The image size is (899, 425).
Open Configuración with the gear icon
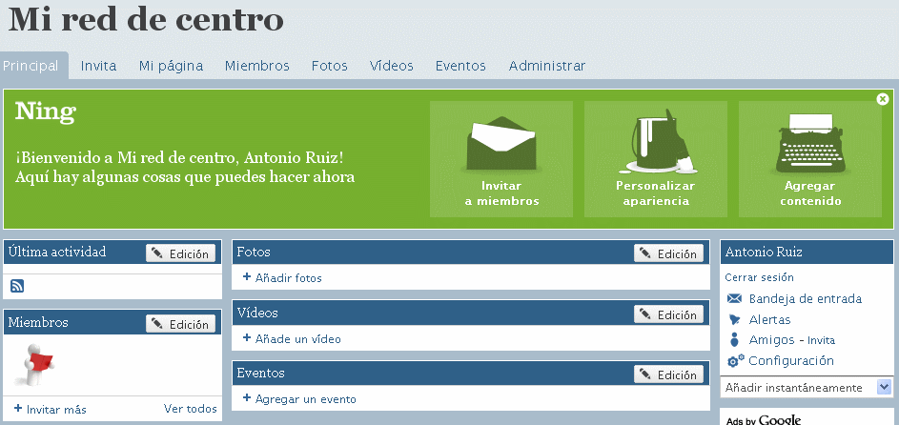pyautogui.click(x=790, y=361)
